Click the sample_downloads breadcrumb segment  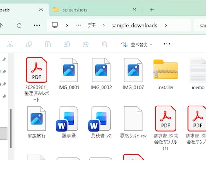(134, 25)
